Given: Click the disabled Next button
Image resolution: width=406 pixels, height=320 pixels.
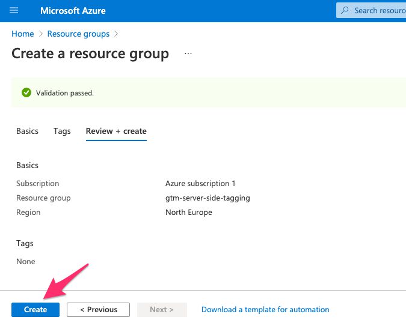Looking at the screenshot, I should (x=162, y=310).
